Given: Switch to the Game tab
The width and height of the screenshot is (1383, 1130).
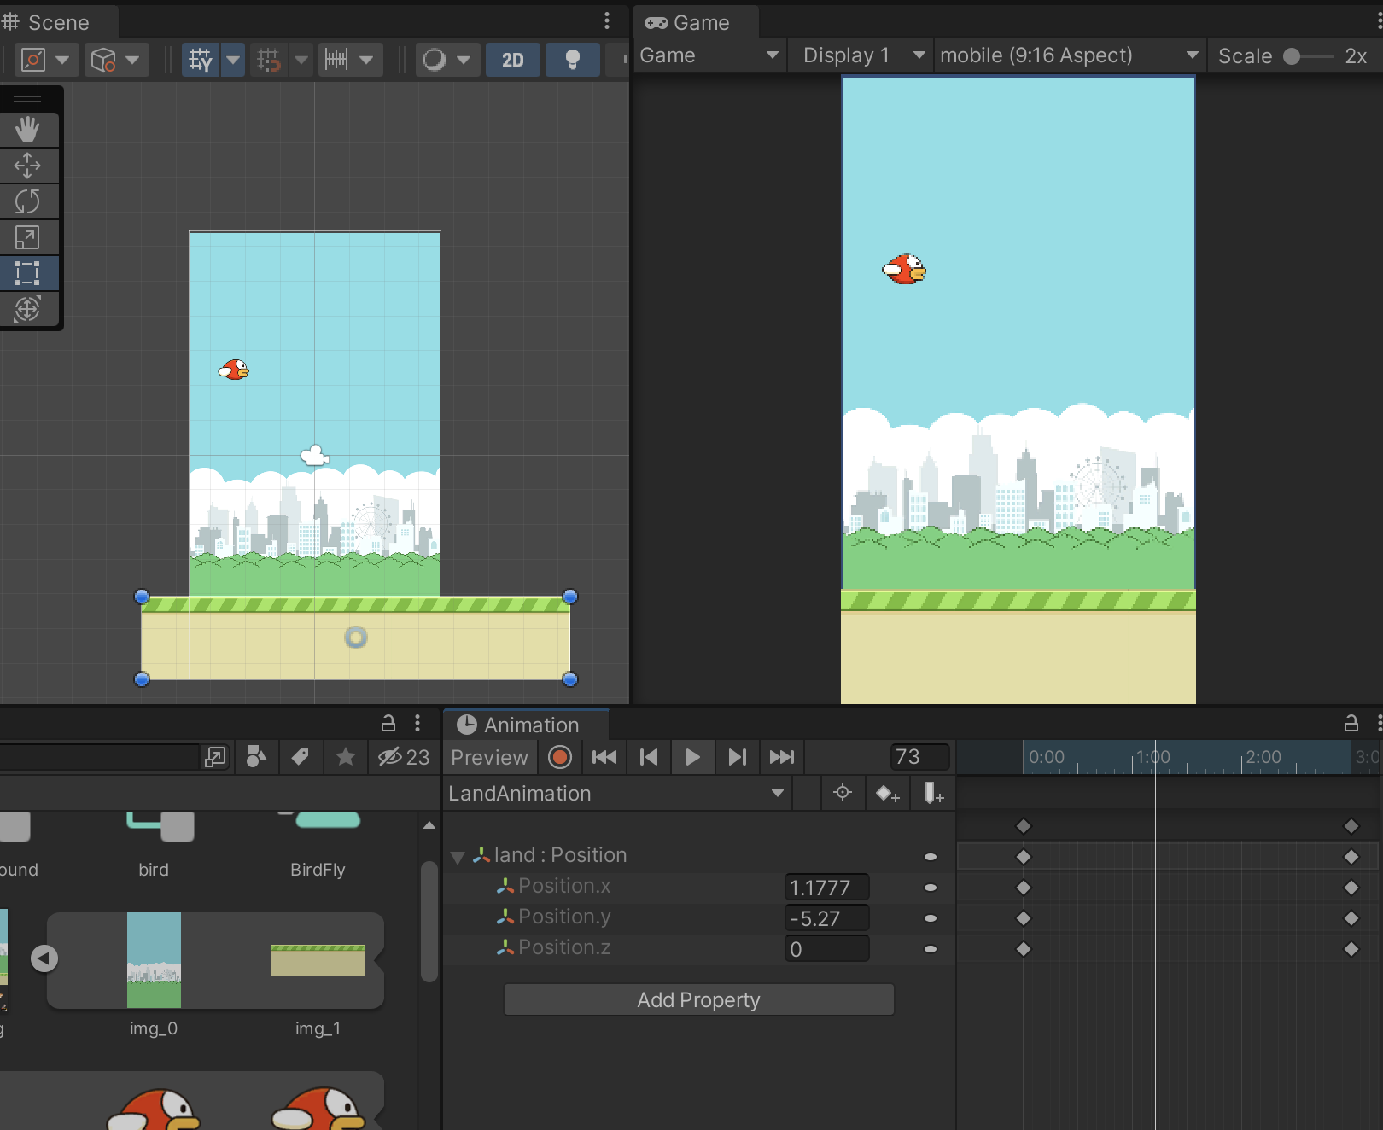Looking at the screenshot, I should point(695,22).
